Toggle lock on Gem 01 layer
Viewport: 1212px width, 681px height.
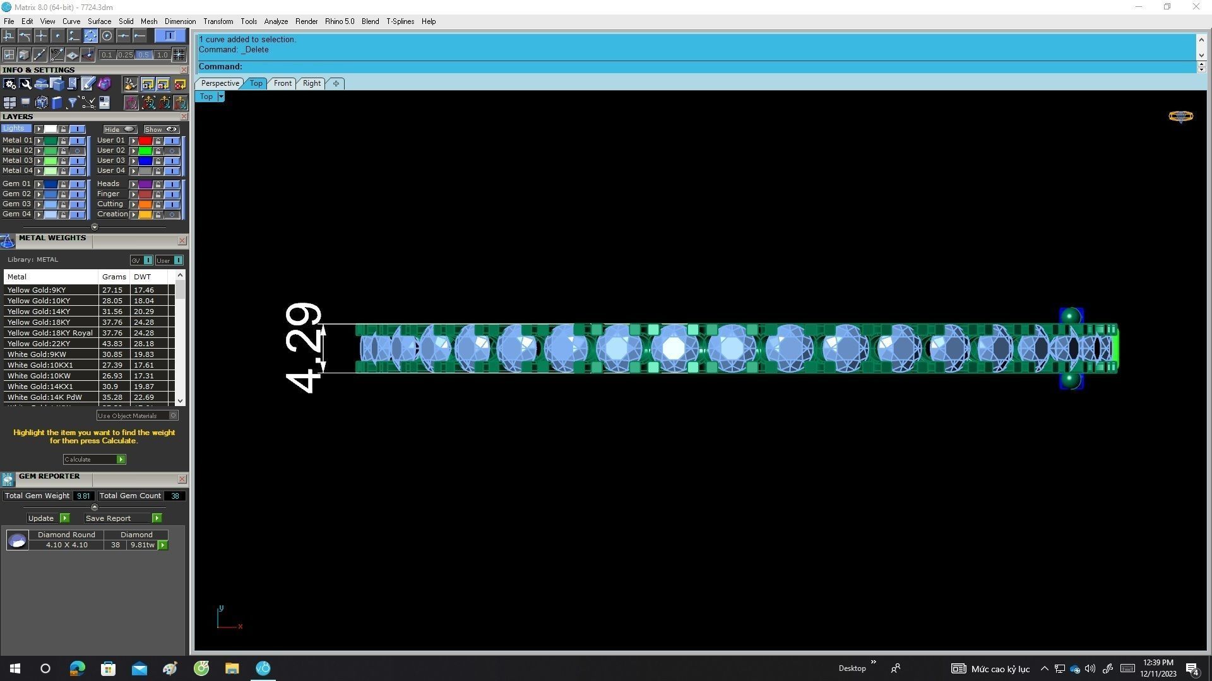(63, 184)
